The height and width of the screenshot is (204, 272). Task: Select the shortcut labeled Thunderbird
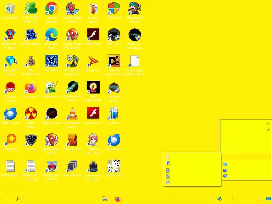(114, 140)
